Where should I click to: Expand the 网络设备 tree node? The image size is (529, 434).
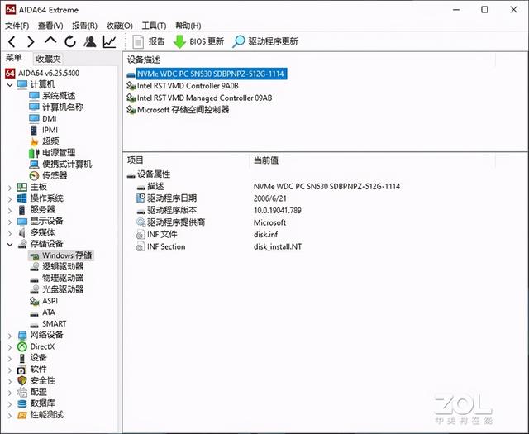[x=10, y=336]
